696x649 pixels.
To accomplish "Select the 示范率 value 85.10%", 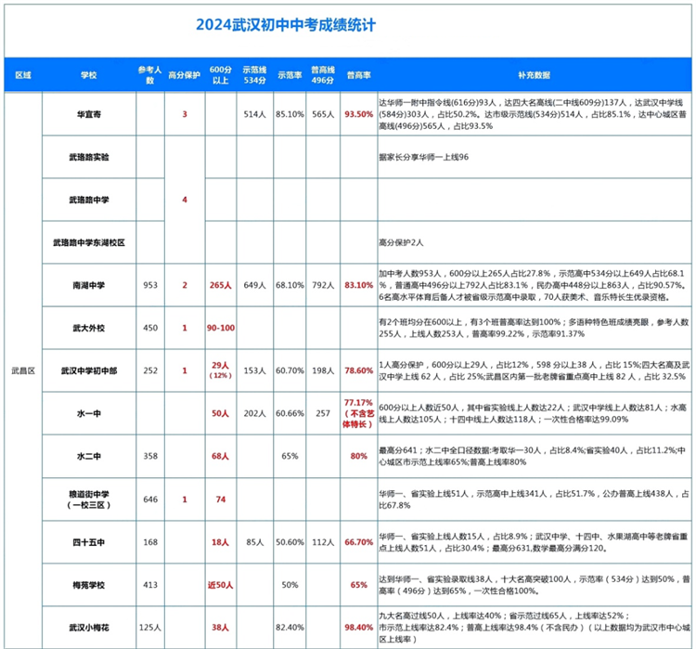I will (x=290, y=114).
